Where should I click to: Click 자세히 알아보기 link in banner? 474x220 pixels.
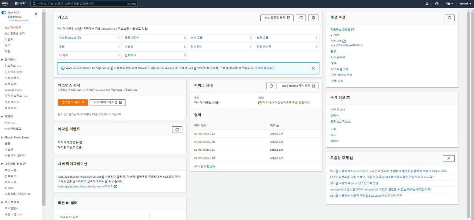pyautogui.click(x=264, y=68)
